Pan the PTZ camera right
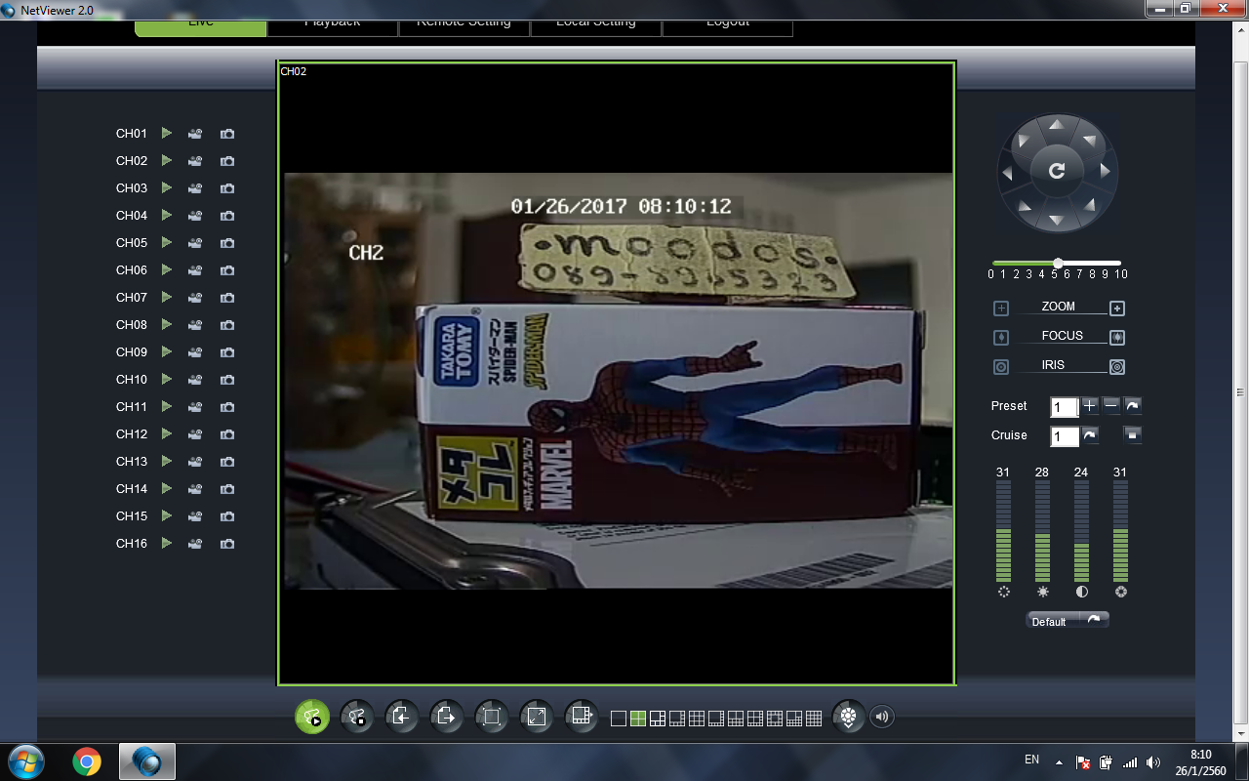The width and height of the screenshot is (1249, 781). coord(1105,171)
